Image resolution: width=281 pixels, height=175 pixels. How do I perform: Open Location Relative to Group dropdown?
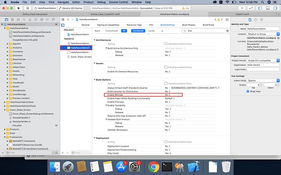pos(263,34)
